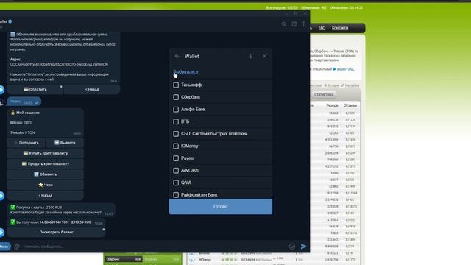Open FAQ in browser window

point(322,28)
